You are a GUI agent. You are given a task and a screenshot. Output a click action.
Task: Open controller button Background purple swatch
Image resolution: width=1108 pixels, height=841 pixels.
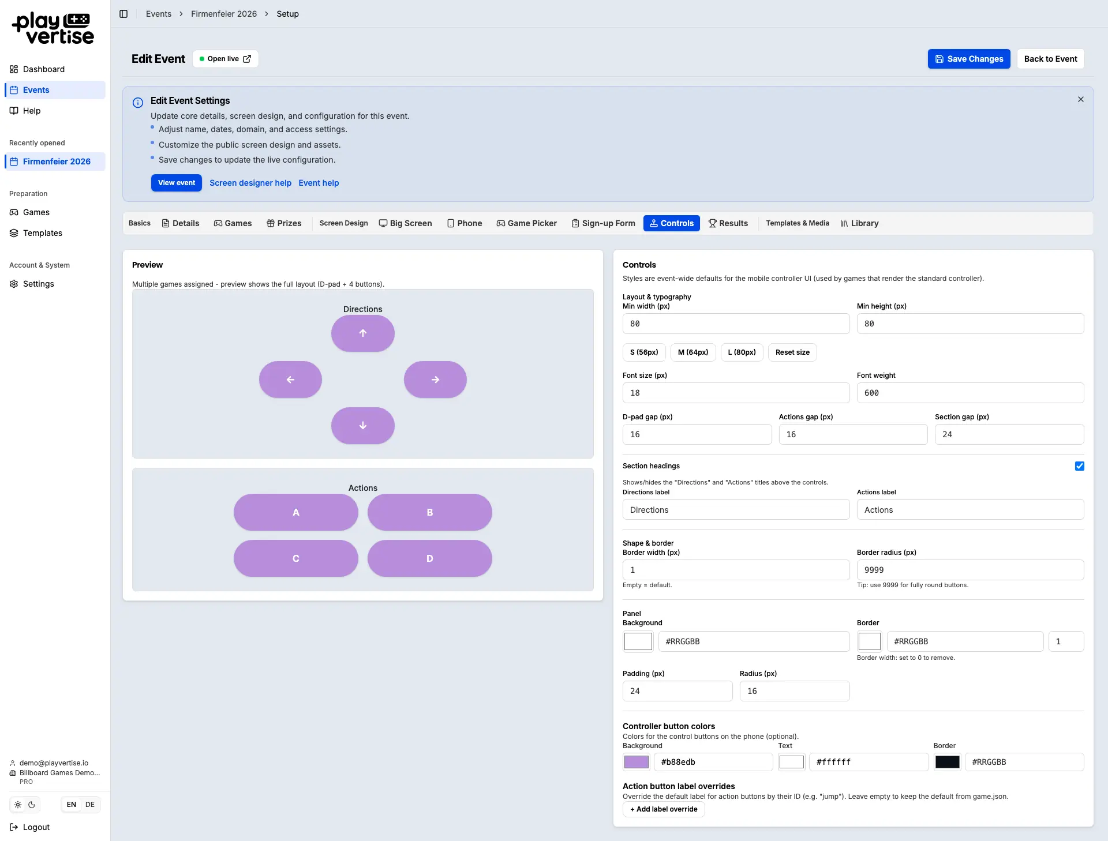[x=637, y=762]
